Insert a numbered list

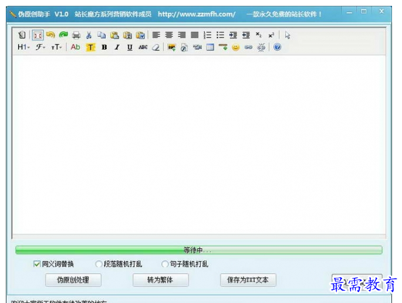[207, 35]
